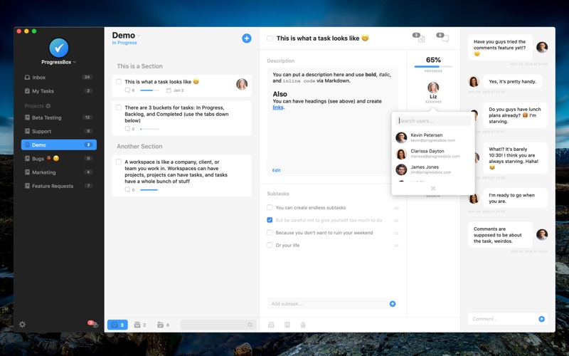The width and height of the screenshot is (569, 356).
Task: Switch to In Progress tab with 3
Action: tap(117, 325)
